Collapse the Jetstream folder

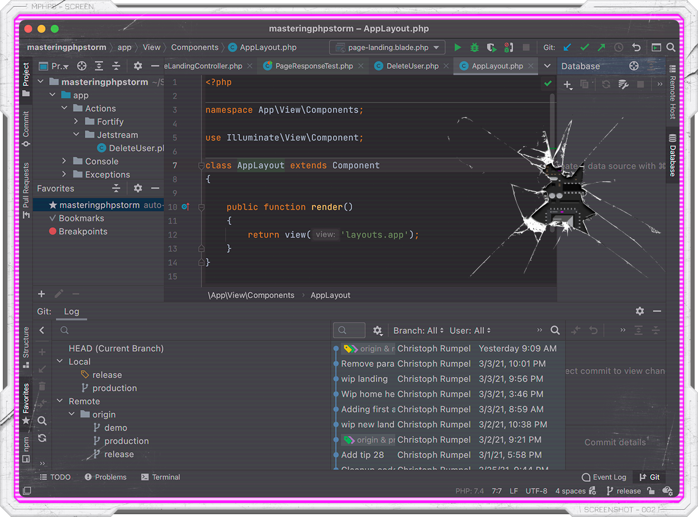pos(76,135)
